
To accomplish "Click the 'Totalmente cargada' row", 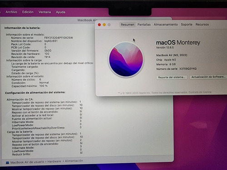I will 25,67.
